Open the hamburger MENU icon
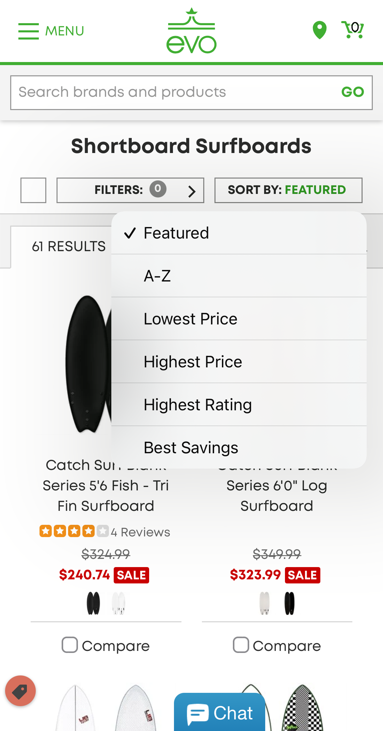This screenshot has height=731, width=383. pos(29,31)
